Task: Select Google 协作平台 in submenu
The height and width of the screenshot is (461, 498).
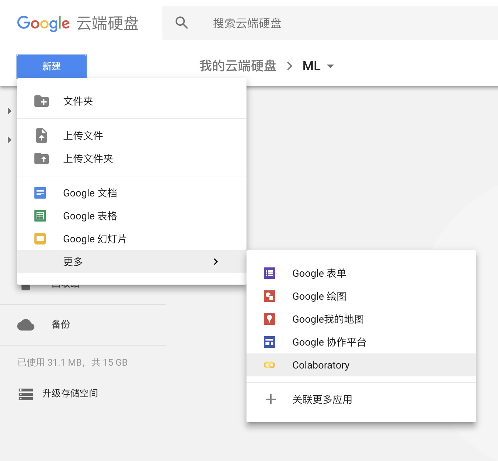Action: point(361,342)
